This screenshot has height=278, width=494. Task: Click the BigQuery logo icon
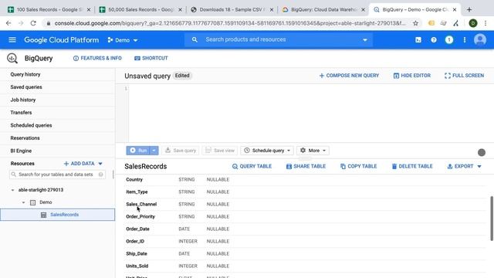point(12,59)
